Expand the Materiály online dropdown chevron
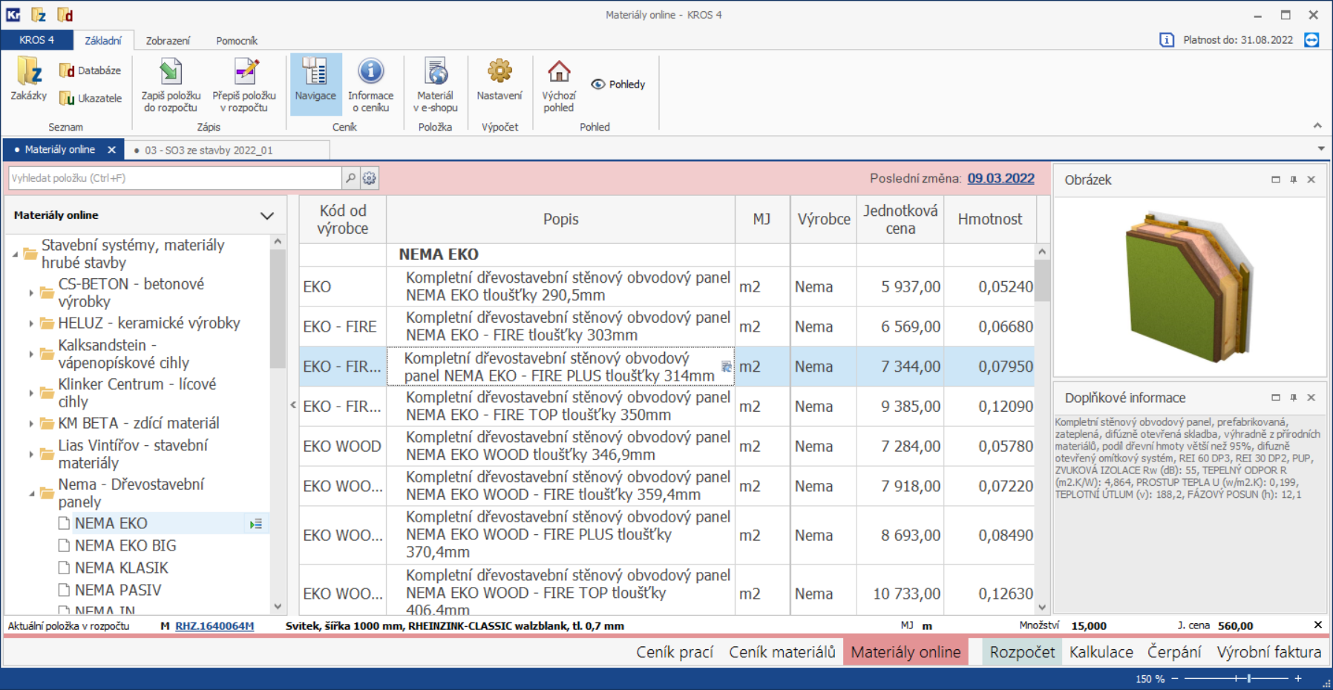The width and height of the screenshot is (1333, 690). pyautogui.click(x=267, y=216)
